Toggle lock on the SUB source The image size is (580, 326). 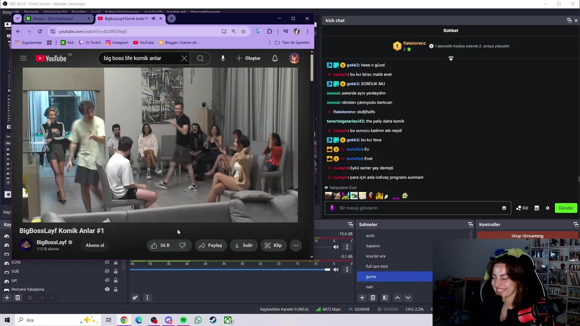coord(116,271)
